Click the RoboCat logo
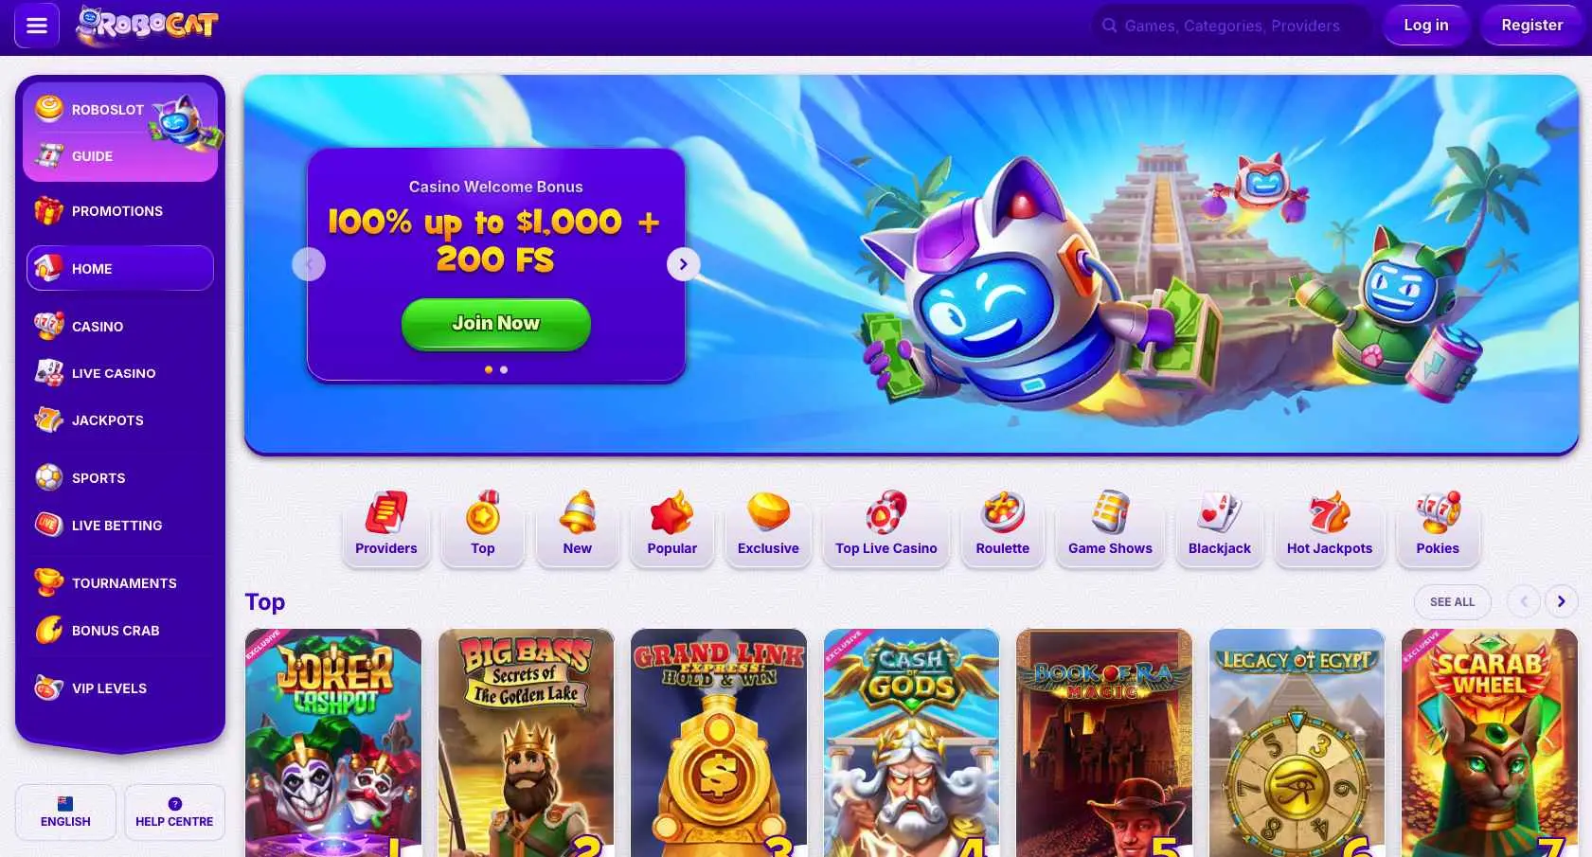This screenshot has width=1592, height=857. 147,26
